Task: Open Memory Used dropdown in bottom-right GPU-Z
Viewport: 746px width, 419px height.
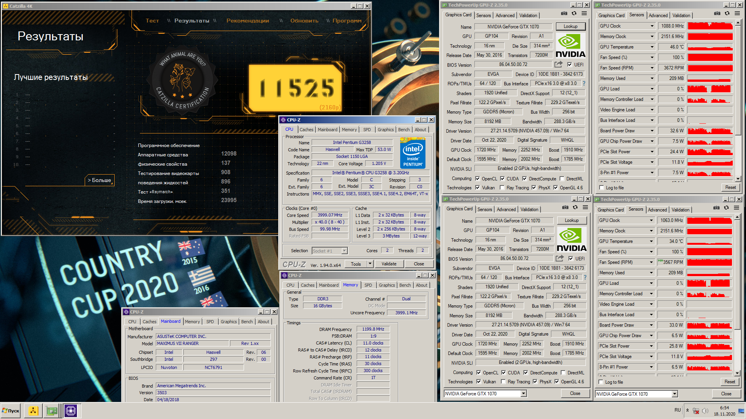Action: click(x=651, y=273)
